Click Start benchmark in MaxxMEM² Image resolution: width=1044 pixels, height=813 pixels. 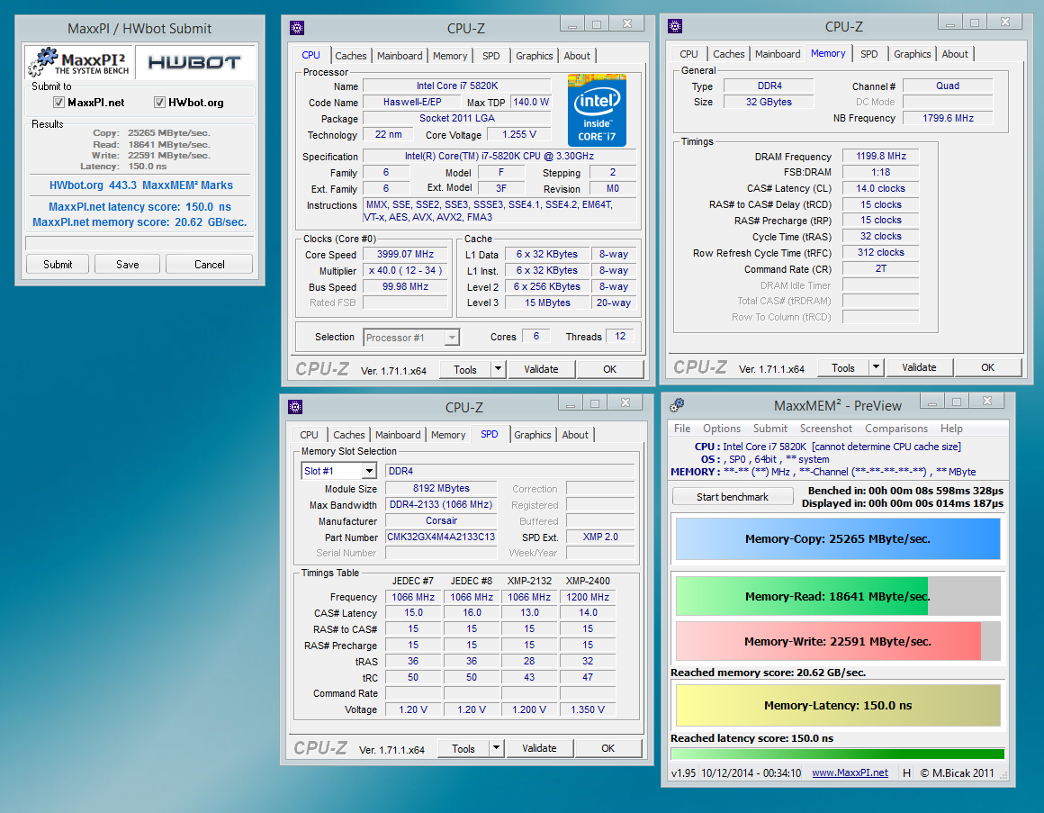click(733, 497)
